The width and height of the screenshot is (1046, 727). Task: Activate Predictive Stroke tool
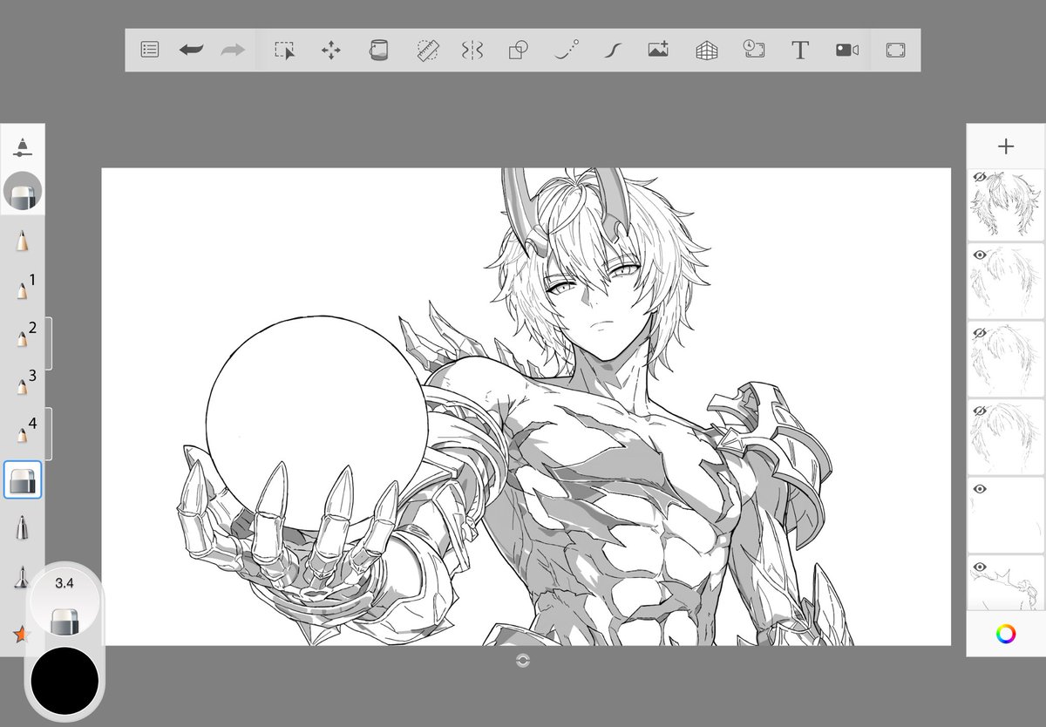click(567, 51)
